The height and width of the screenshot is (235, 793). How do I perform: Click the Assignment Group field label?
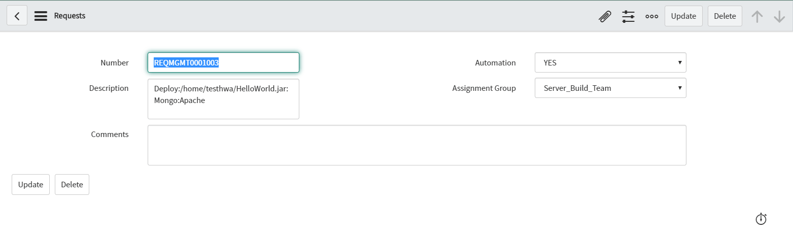click(x=484, y=88)
